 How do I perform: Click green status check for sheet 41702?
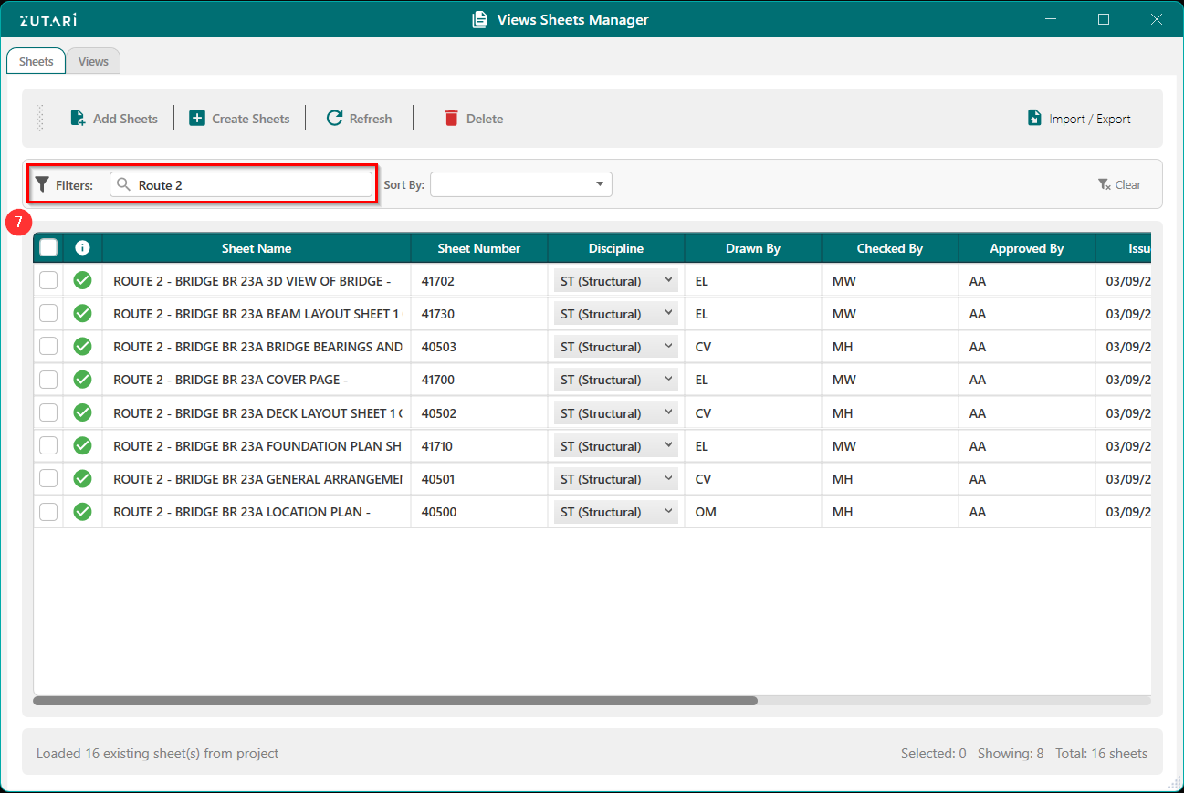coord(82,280)
